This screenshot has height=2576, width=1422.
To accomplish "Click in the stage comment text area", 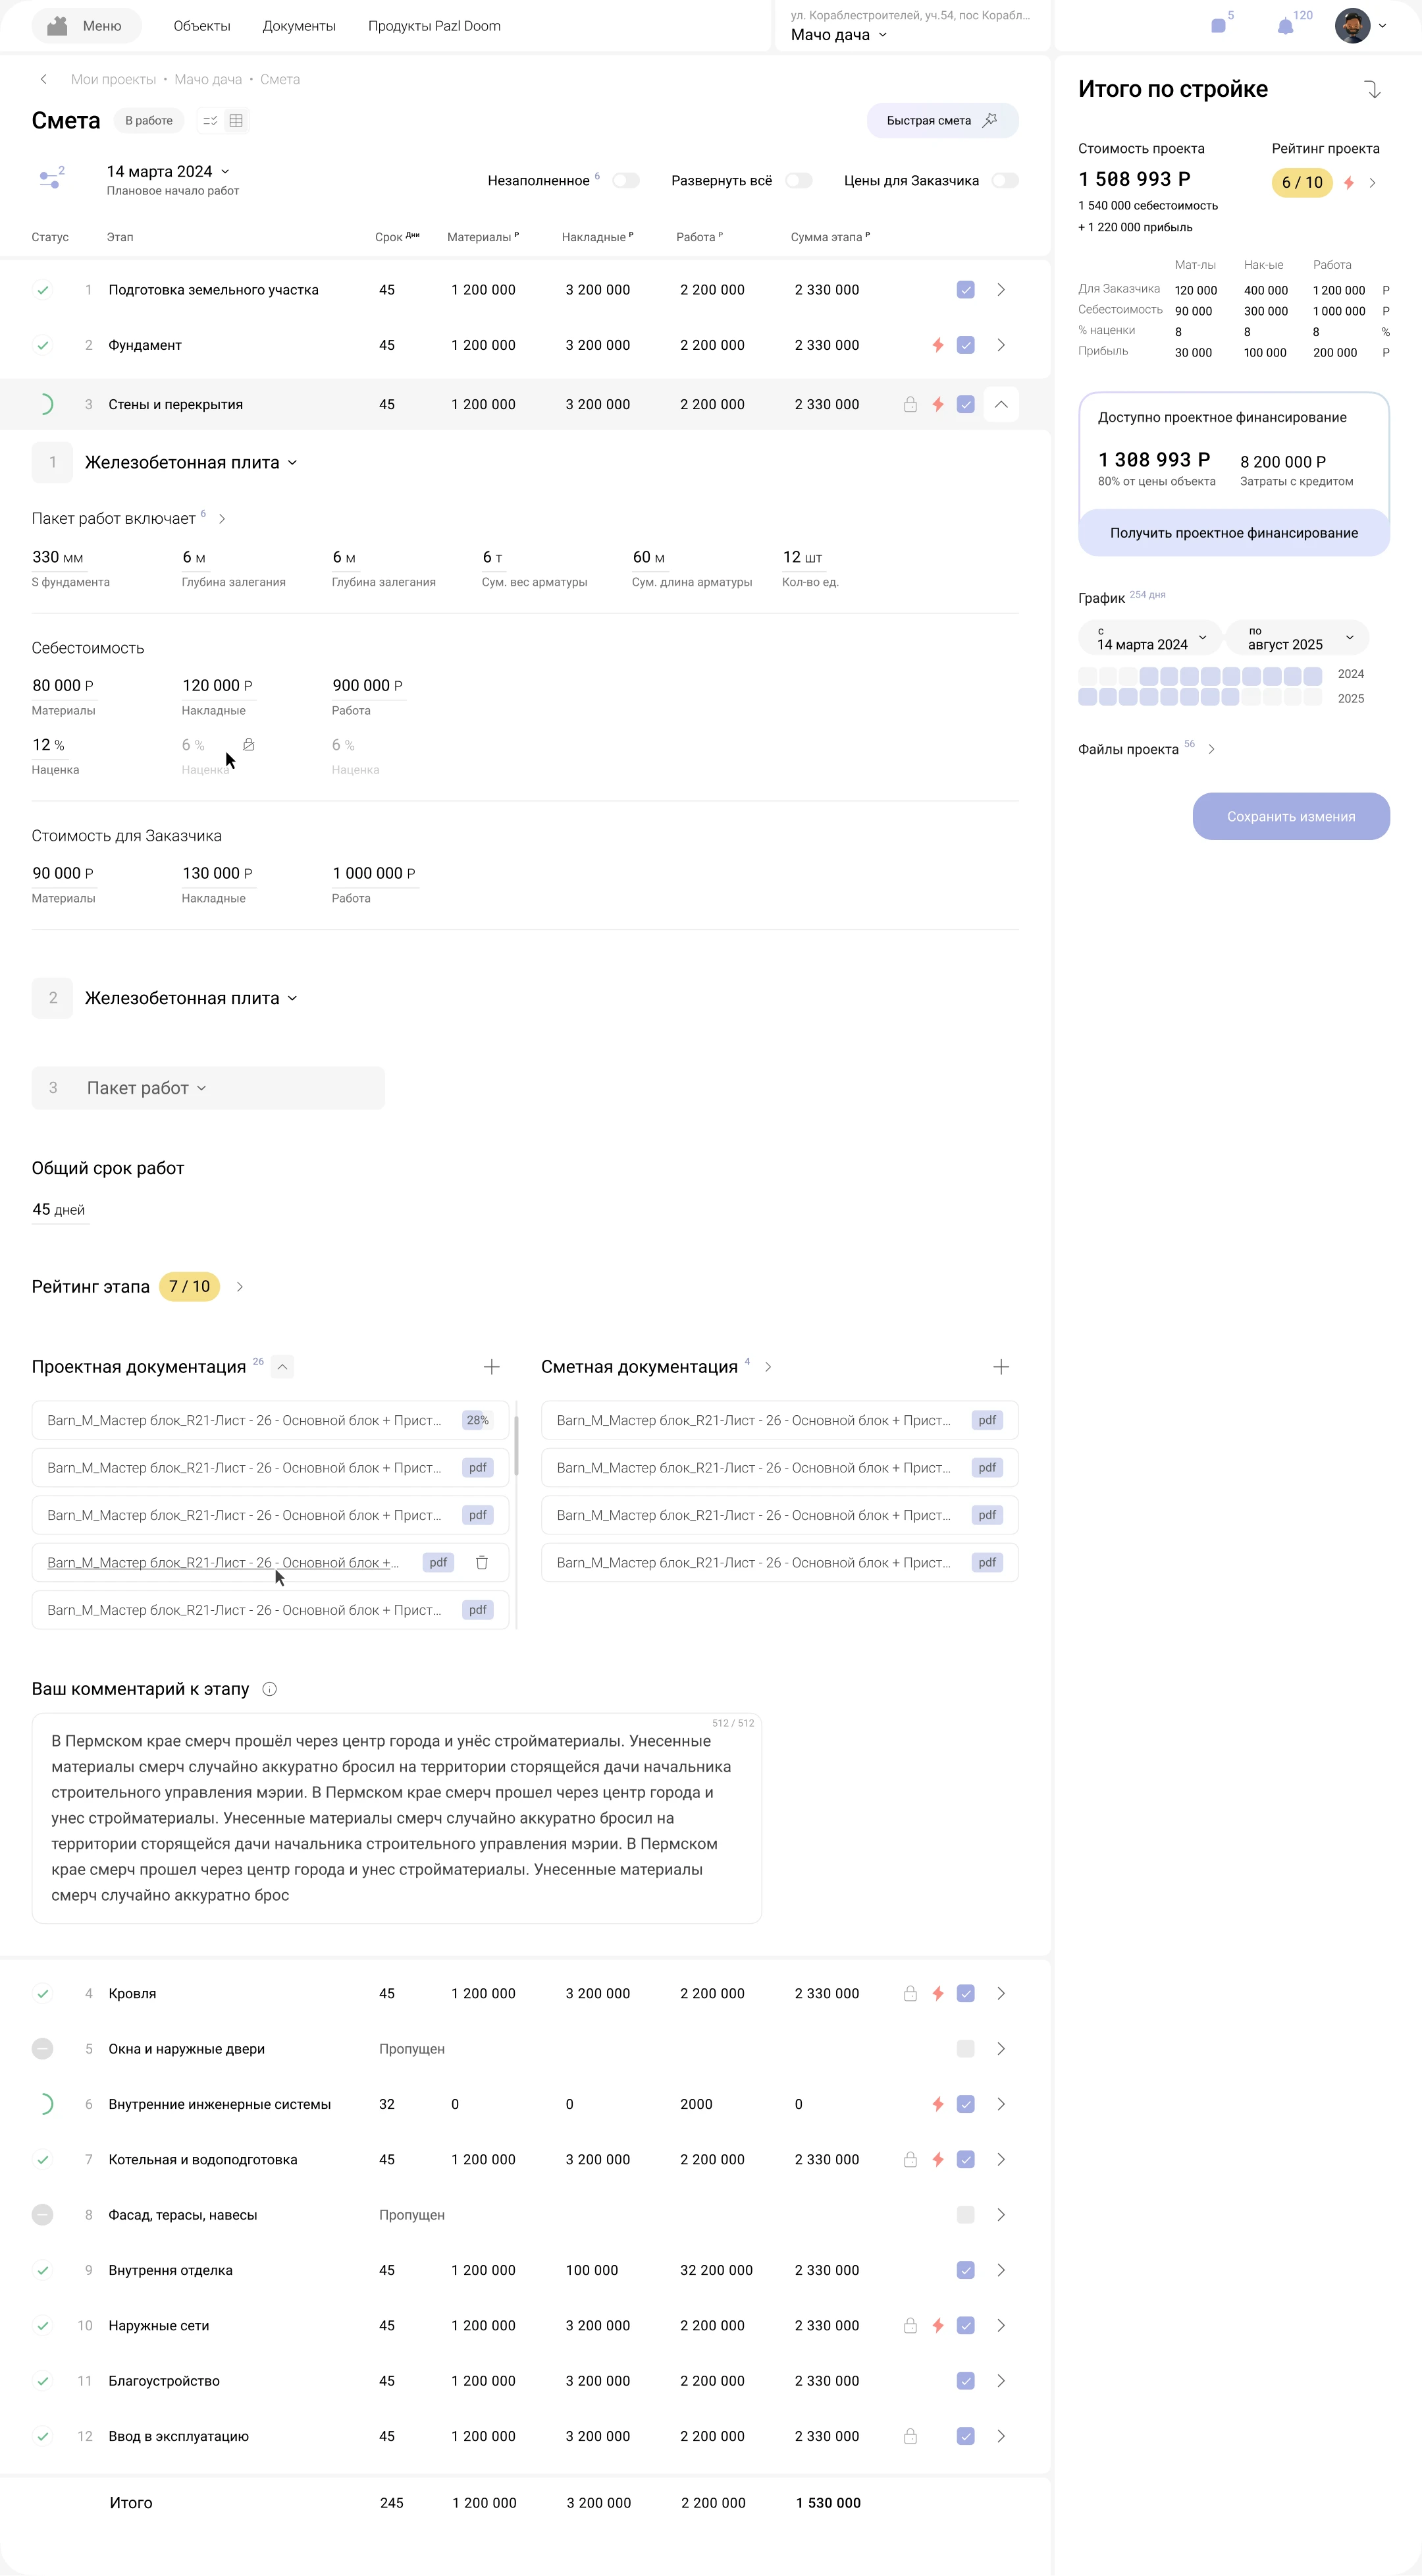I will 396,1818.
